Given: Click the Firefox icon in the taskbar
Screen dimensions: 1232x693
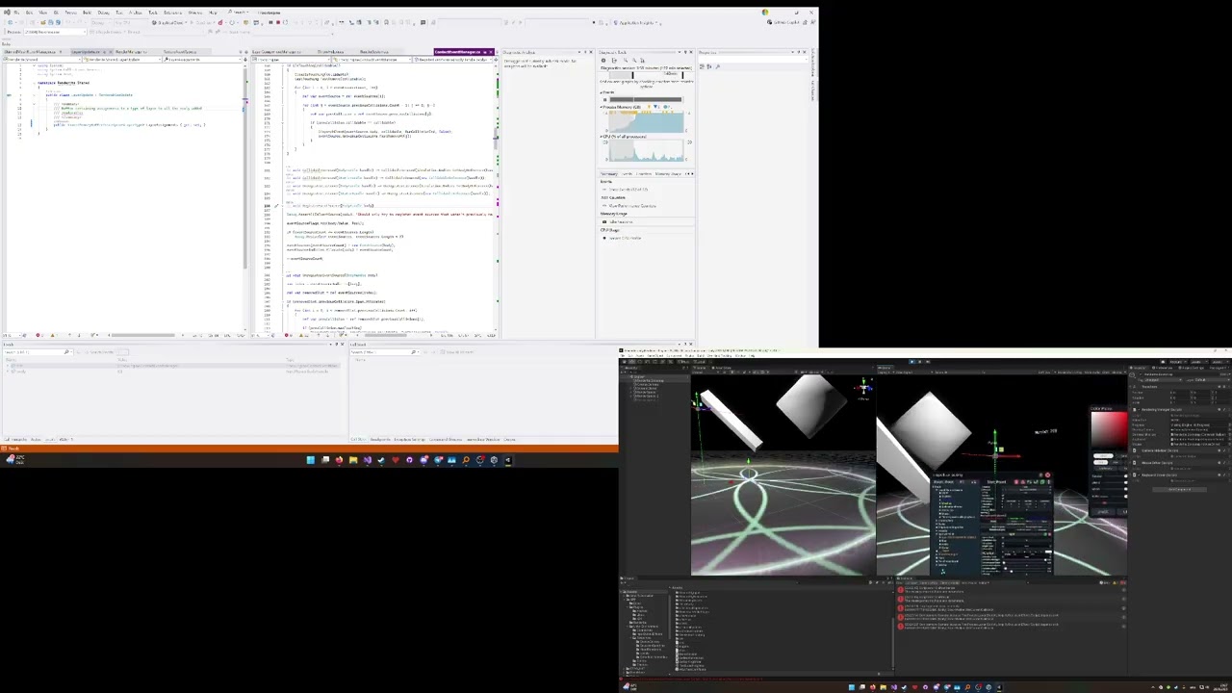Looking at the screenshot, I should pos(339,460).
